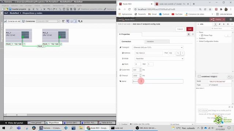Click the Timeout spinner field

tap(137, 76)
